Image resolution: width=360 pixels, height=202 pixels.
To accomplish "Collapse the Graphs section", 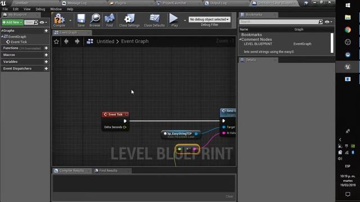I will pyautogui.click(x=2, y=30).
